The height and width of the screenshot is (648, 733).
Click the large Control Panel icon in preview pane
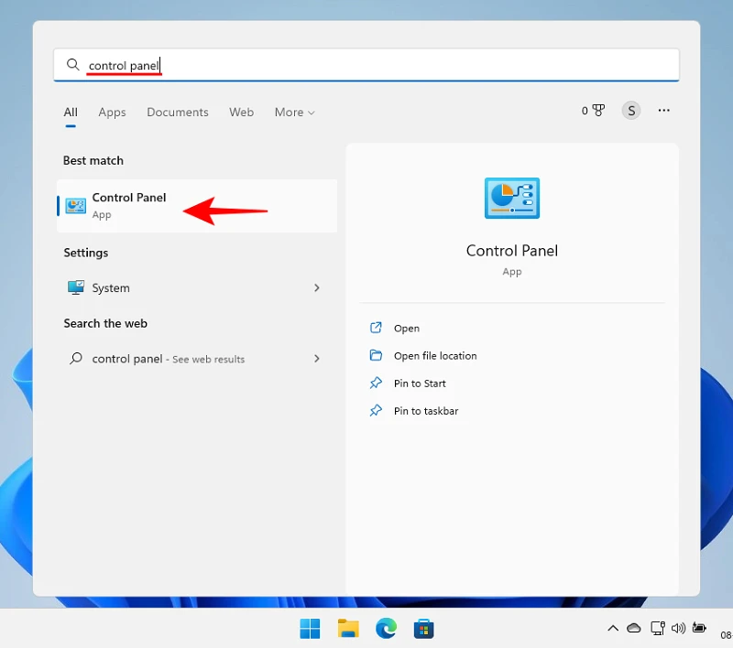[x=511, y=199]
